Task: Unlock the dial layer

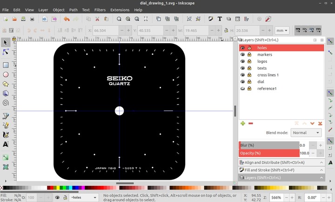Action: pyautogui.click(x=249, y=82)
